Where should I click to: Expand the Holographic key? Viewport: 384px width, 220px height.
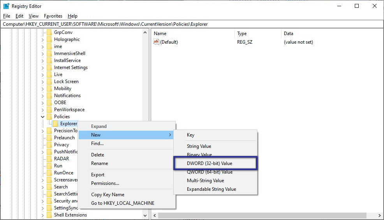pos(42,40)
